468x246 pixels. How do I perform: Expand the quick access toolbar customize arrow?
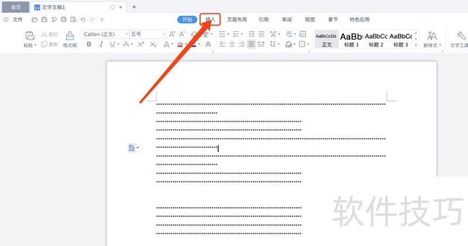pos(102,20)
